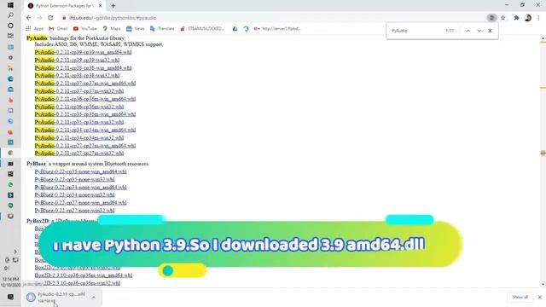546x307 pixels.
Task: Download PyAudio cp34m win_amd64 wheel
Action: click(x=85, y=130)
